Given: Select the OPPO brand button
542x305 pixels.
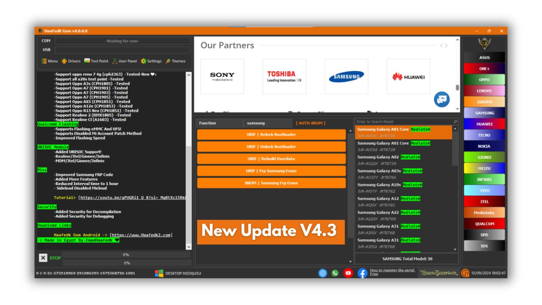Looking at the screenshot, I should pyautogui.click(x=484, y=80).
